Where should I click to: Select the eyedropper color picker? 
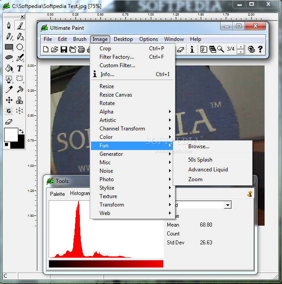tap(9, 89)
